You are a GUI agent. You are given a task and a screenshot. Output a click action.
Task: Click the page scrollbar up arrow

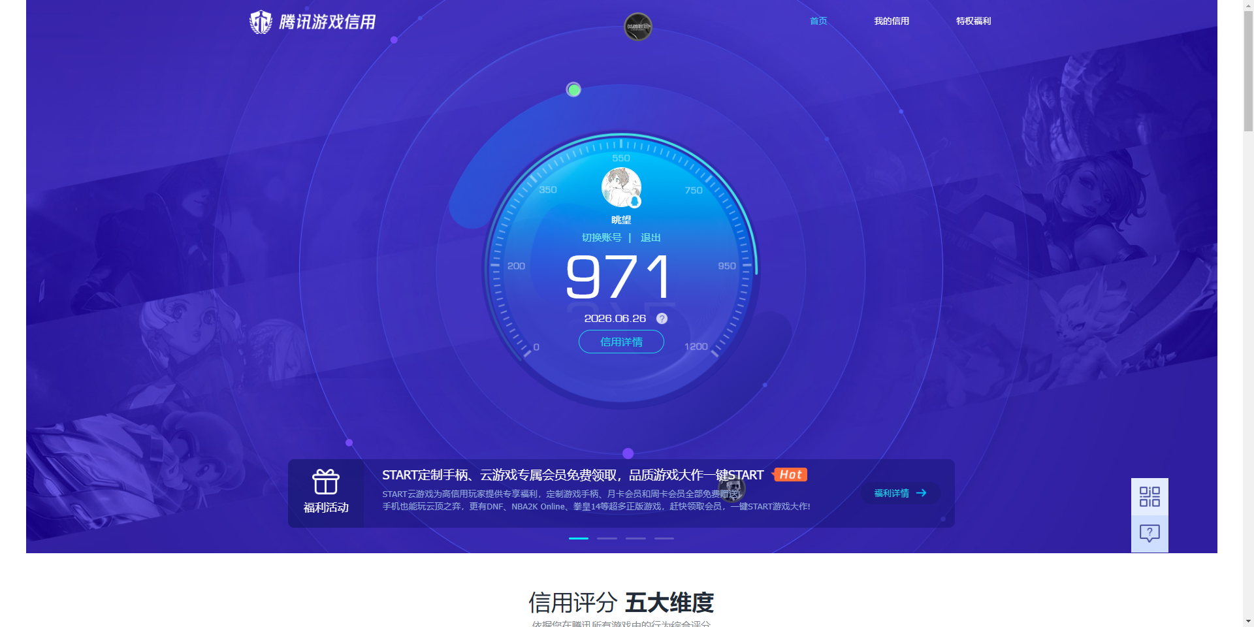(x=1248, y=5)
